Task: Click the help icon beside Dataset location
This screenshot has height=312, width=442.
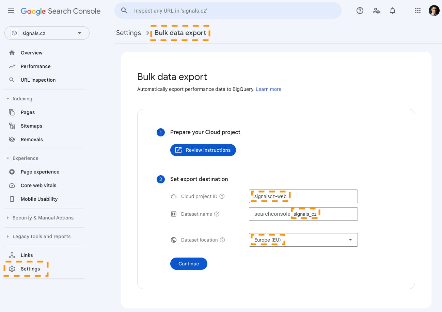Action: [x=222, y=240]
